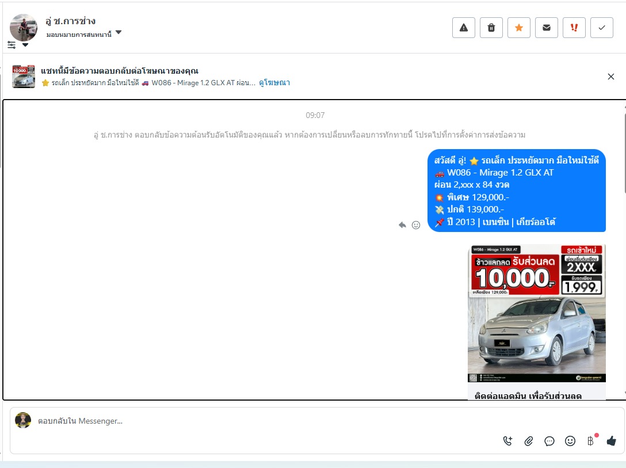Click the อู่ ช.การช่าง contact name
Viewport: 626px width, 468px height.
click(70, 21)
